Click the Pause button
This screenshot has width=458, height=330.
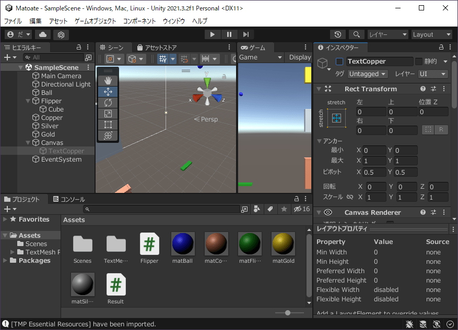tap(229, 34)
